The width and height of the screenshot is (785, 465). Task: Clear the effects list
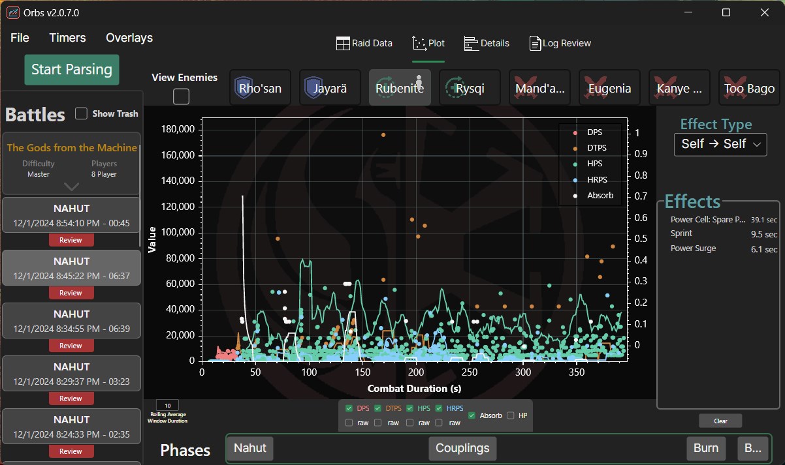[x=720, y=421]
